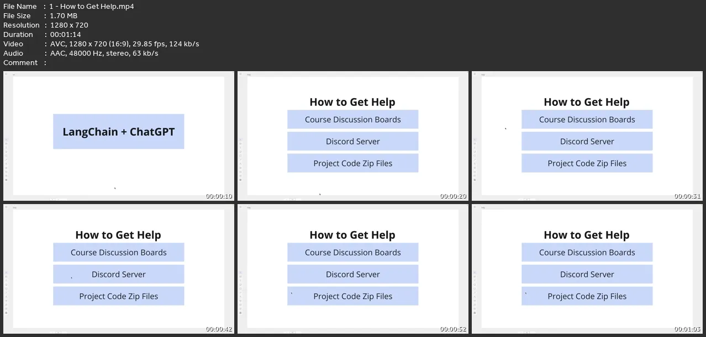
Task: Click the 'LangChain + ChatGPT' title box
Action: (118, 132)
